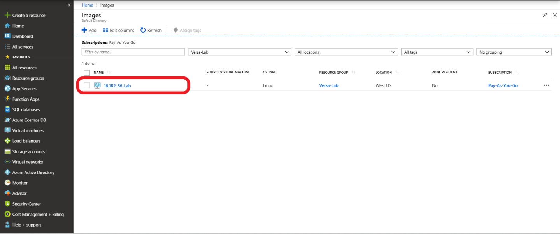Click the Dashboard icon in sidebar
Screen dimensions: 560x234
coord(7,36)
